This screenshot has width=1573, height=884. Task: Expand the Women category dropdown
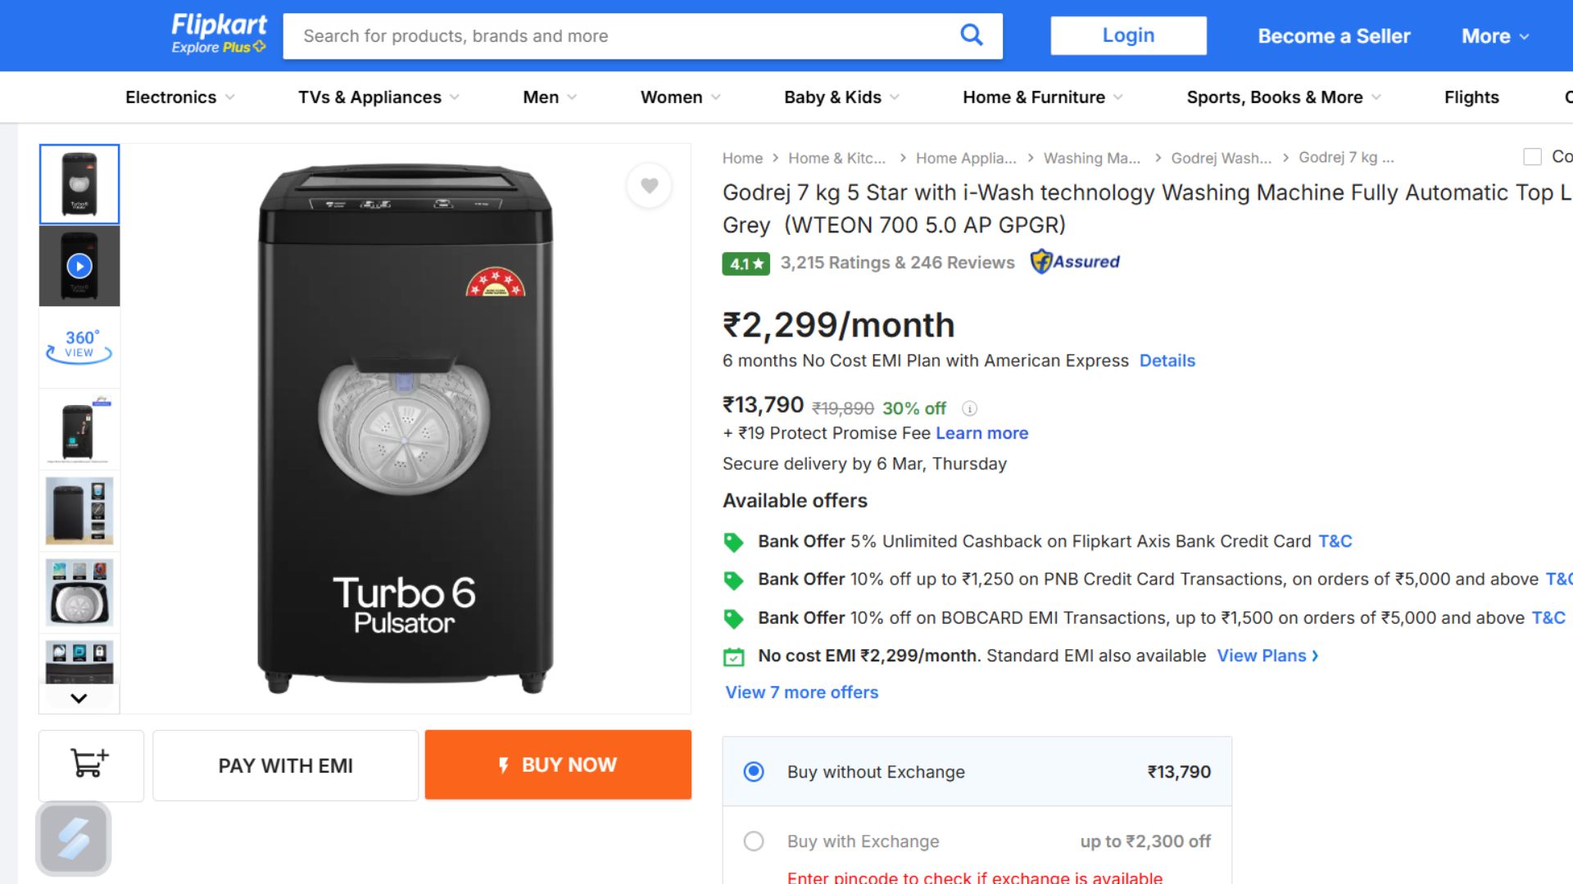click(x=681, y=97)
